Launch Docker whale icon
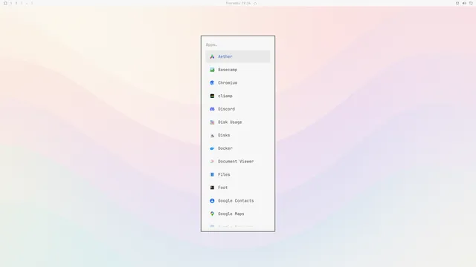The height and width of the screenshot is (267, 476). [x=212, y=148]
